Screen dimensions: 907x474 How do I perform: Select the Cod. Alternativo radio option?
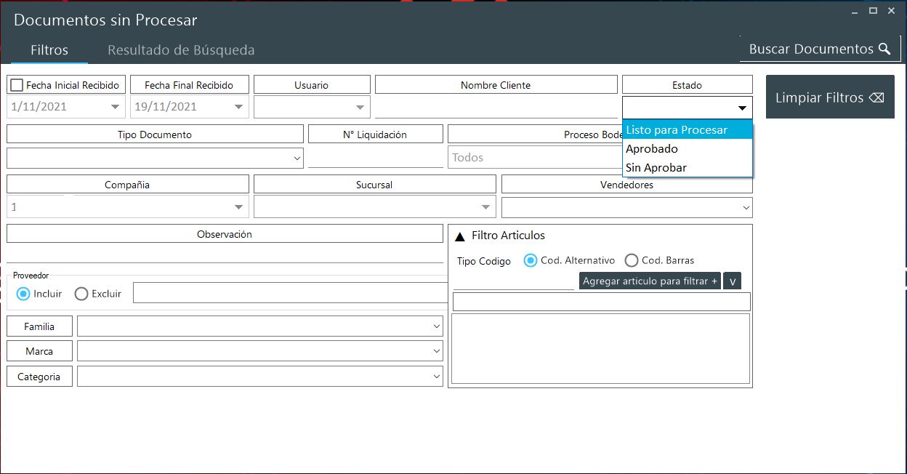tap(531, 260)
